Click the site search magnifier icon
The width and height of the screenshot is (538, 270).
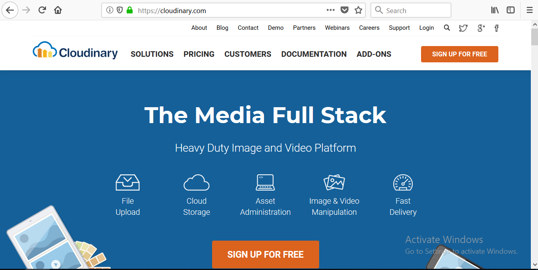point(447,28)
